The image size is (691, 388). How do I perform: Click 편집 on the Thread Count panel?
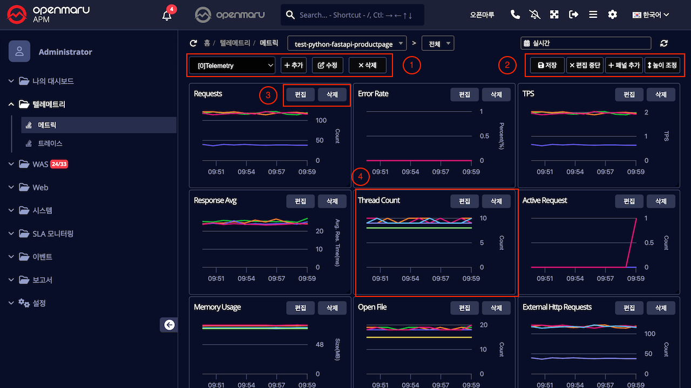464,201
